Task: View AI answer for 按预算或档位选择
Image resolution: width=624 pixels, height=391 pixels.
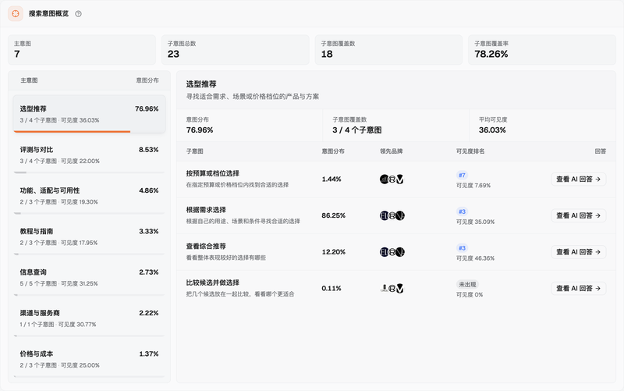Action: point(578,180)
